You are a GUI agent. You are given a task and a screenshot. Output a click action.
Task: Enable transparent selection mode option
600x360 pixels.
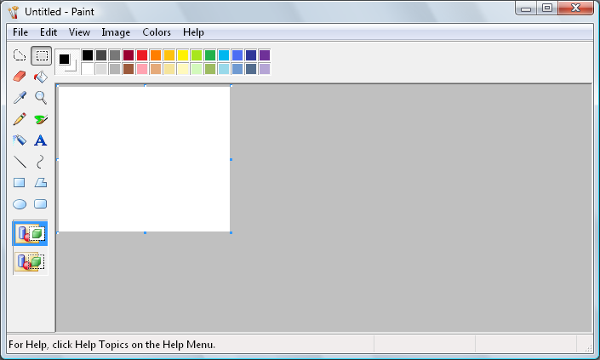pos(31,261)
